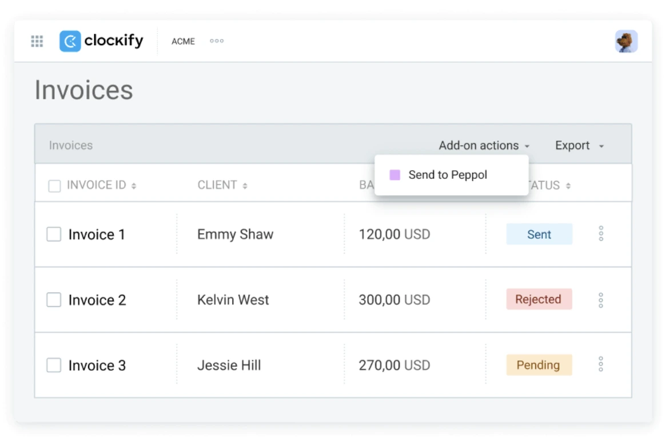Sort by Status column arrows

pyautogui.click(x=568, y=186)
